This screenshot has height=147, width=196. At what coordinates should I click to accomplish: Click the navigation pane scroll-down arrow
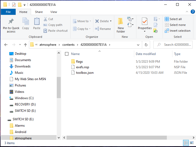click(x=59, y=138)
